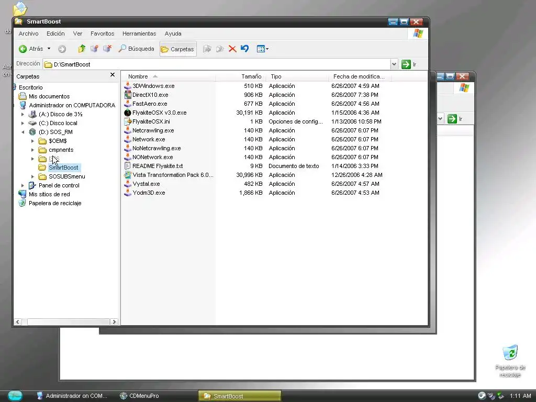Click the forward navigation arrow

(62, 49)
